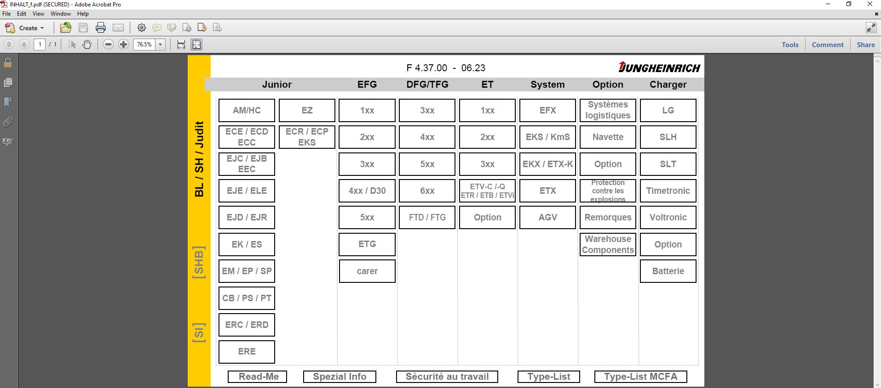This screenshot has height=388, width=881.
Task: Click the delete page icon
Action: [187, 28]
